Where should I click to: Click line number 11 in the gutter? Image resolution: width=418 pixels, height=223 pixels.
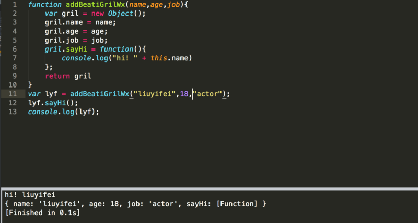coord(13,94)
